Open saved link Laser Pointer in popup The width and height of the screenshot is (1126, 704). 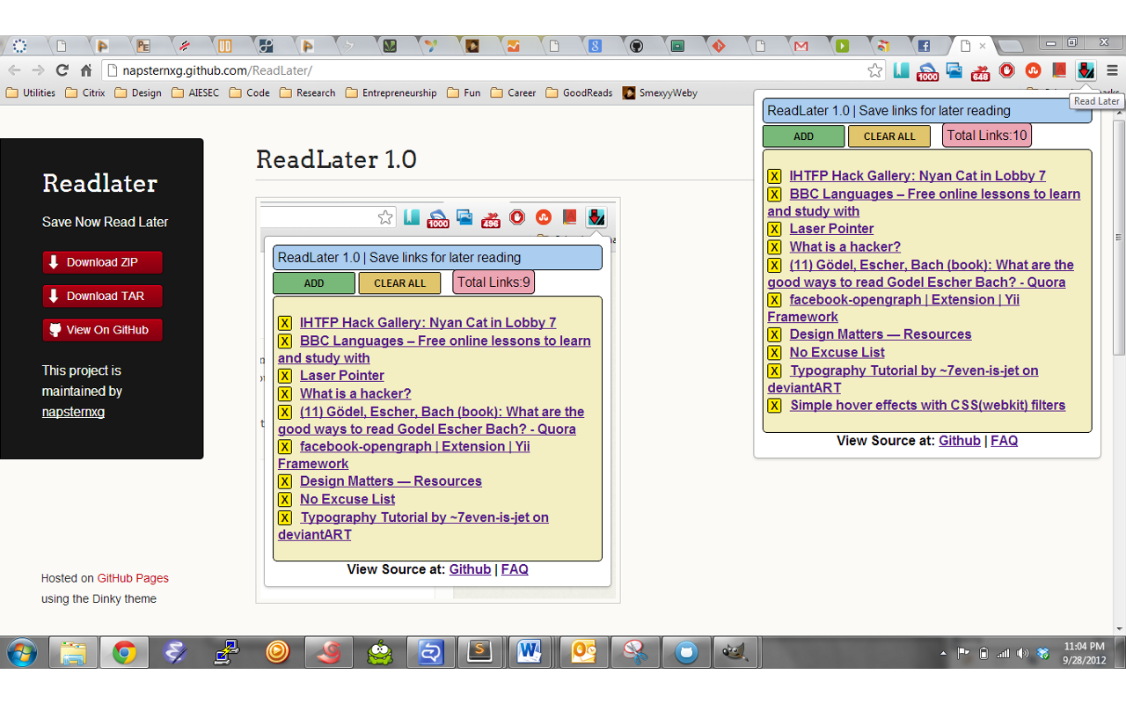click(x=831, y=229)
